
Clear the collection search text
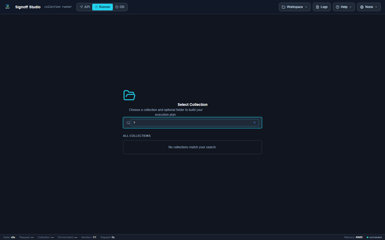click(x=255, y=123)
